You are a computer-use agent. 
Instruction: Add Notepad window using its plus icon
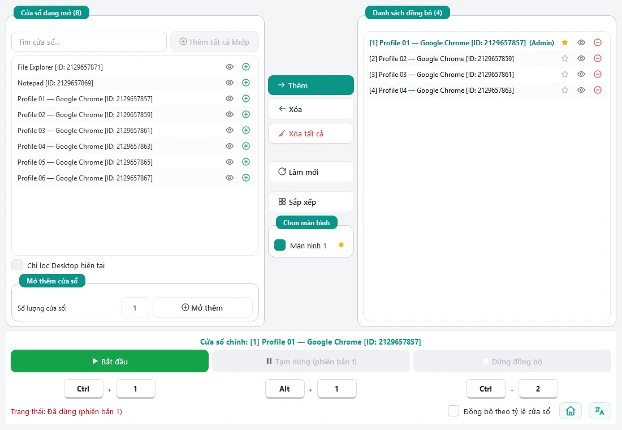[246, 83]
